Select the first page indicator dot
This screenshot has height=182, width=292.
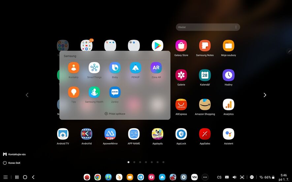128,162
